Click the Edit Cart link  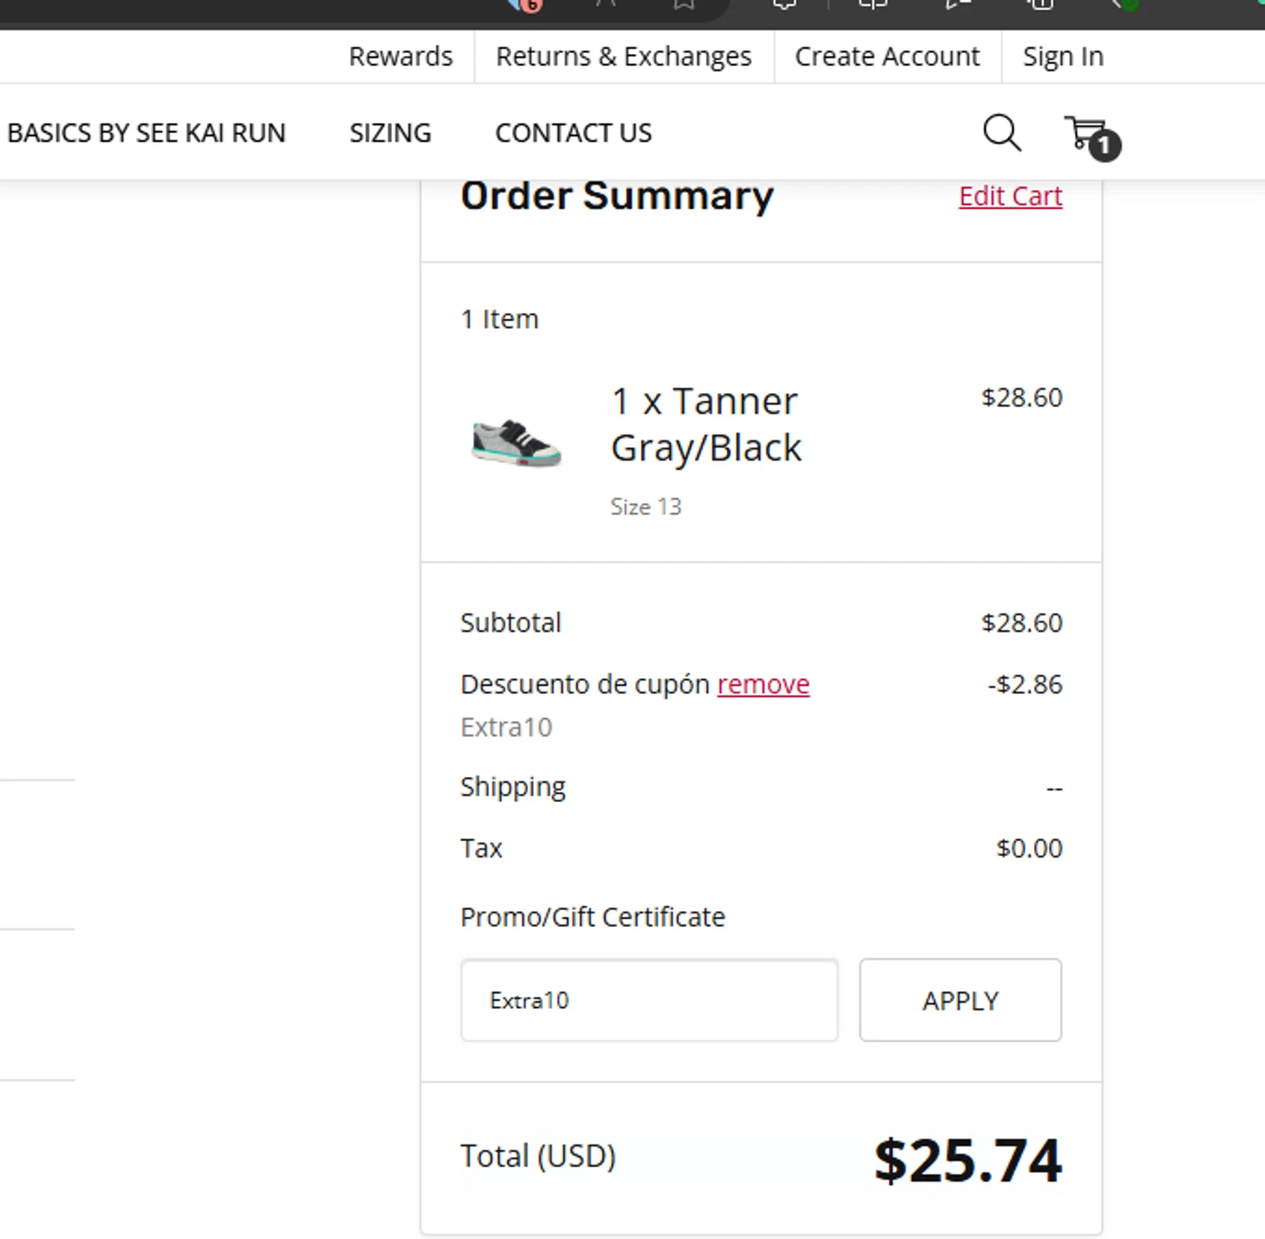point(1010,196)
